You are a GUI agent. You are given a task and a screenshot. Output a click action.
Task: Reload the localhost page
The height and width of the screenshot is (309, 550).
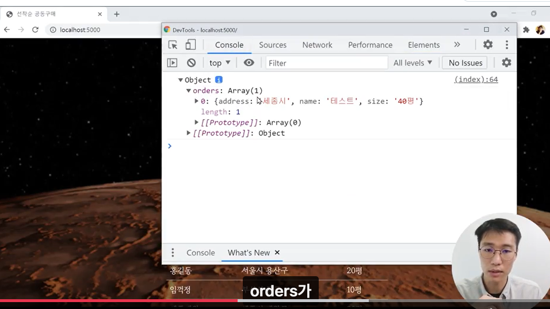(35, 30)
